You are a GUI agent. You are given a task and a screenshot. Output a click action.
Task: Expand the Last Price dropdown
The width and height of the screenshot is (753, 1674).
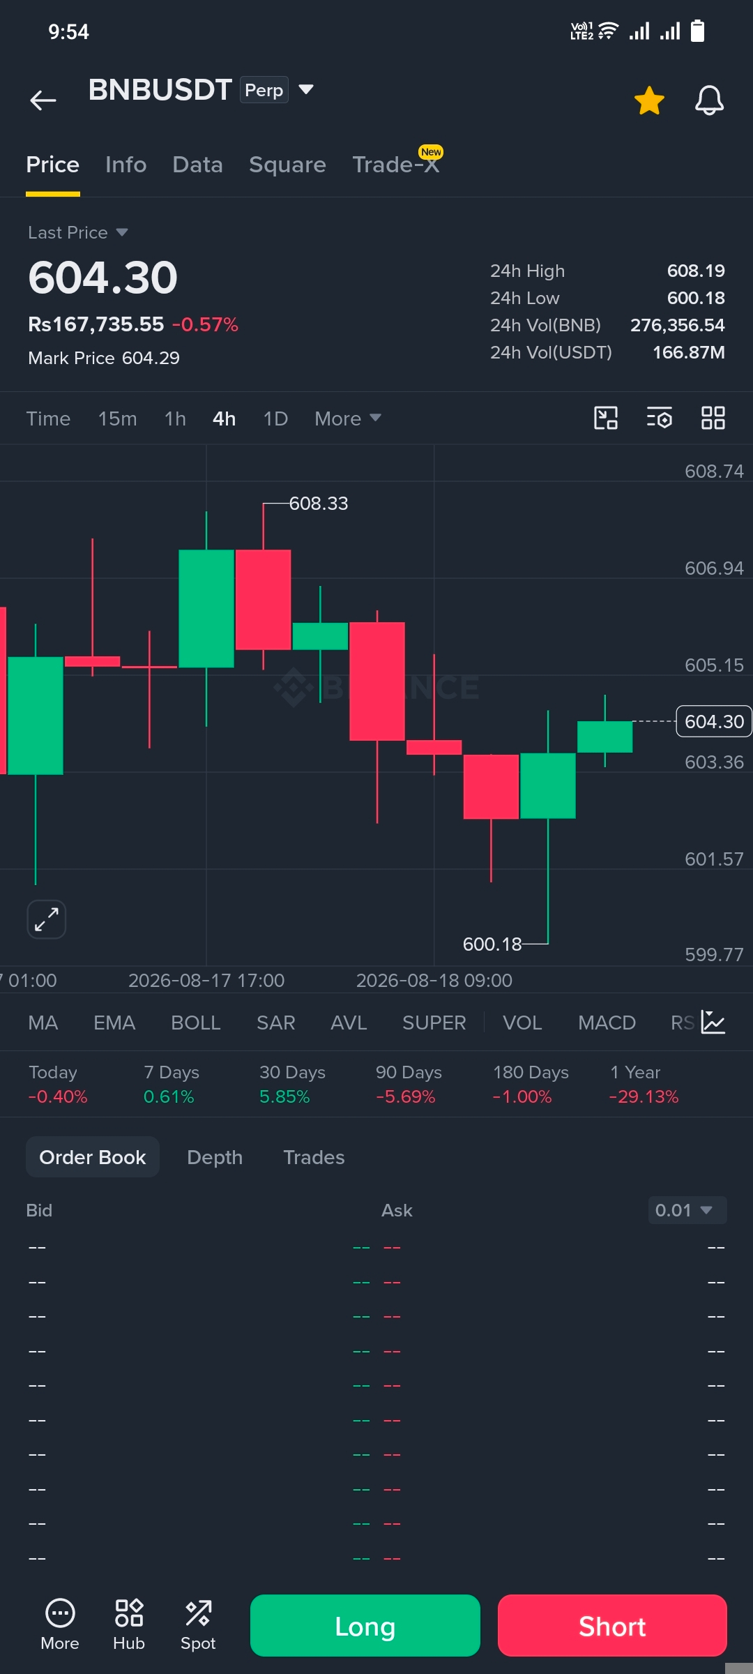pos(77,232)
